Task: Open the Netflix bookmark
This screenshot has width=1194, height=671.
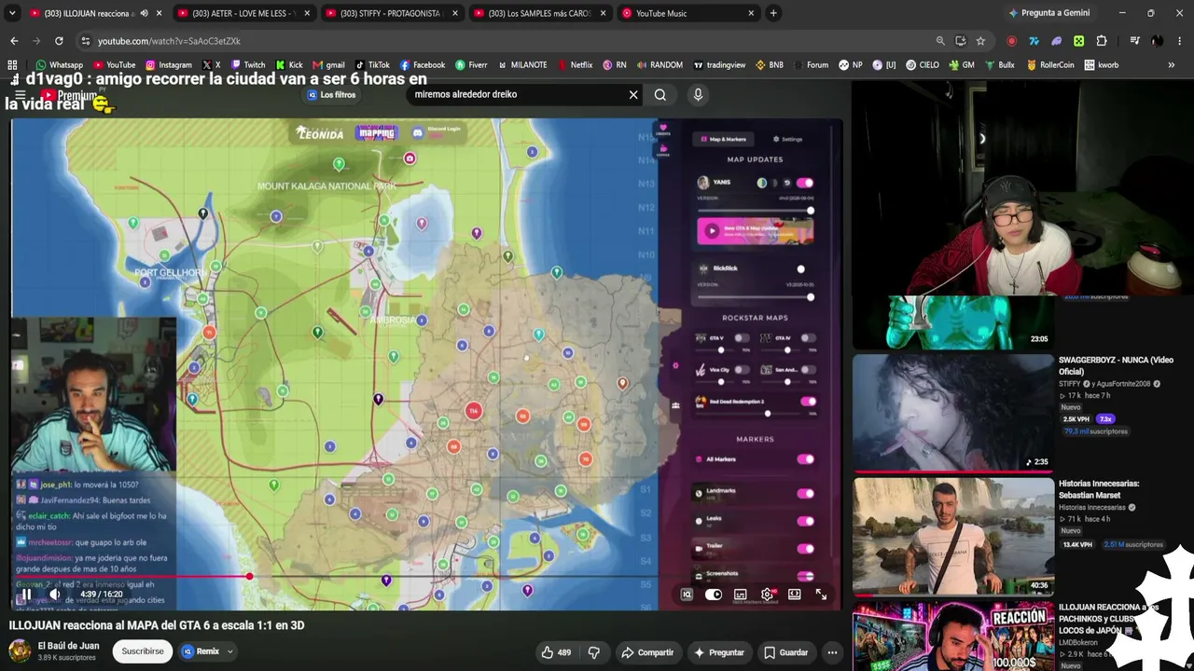Action: click(x=575, y=65)
